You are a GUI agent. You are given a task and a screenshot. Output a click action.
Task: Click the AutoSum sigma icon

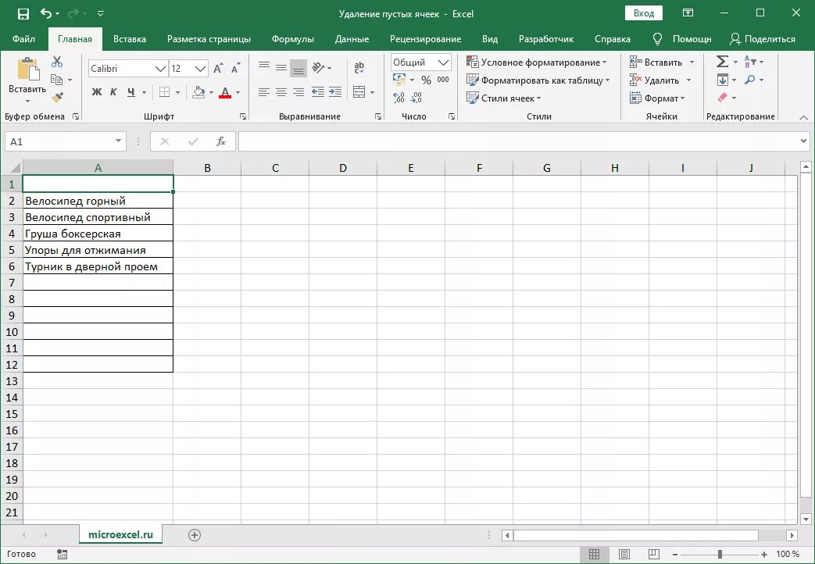pos(722,62)
